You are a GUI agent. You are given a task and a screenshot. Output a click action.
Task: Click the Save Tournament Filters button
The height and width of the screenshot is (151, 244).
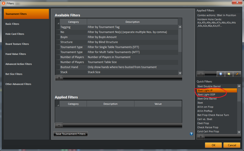pos(70,134)
